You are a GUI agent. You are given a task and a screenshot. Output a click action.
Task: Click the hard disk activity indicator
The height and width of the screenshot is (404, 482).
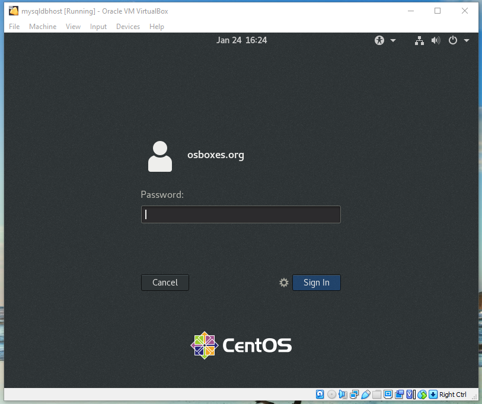click(x=320, y=394)
